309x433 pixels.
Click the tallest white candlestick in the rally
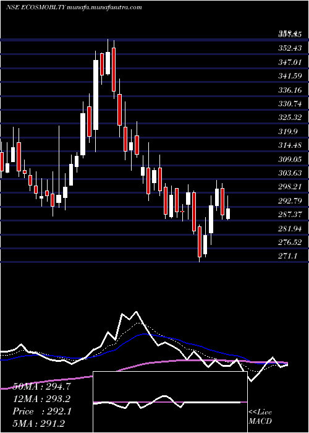pyautogui.click(x=96, y=95)
